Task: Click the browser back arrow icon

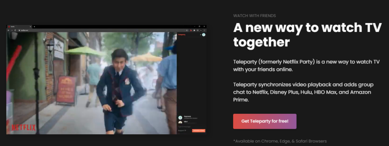Action: click(x=8, y=30)
